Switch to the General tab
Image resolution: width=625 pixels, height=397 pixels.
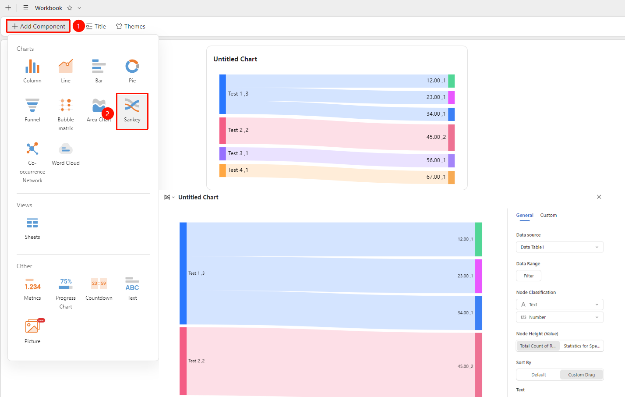click(x=525, y=215)
